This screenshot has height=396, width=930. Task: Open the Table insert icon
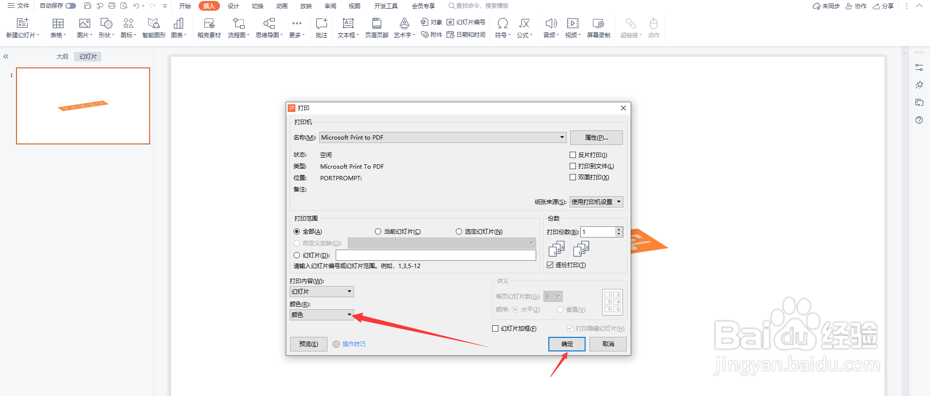58,23
